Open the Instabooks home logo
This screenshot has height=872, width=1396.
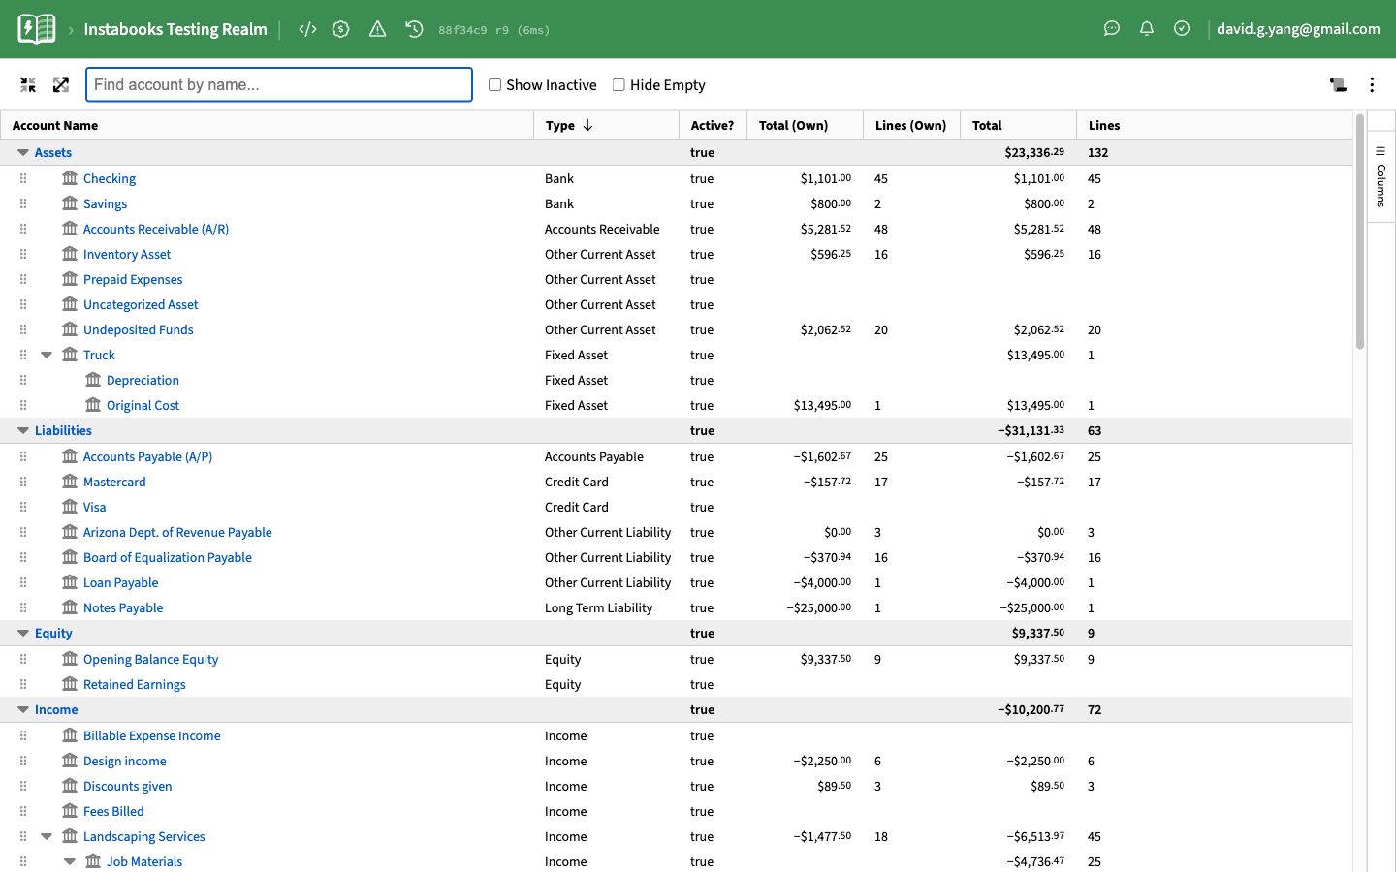point(37,29)
